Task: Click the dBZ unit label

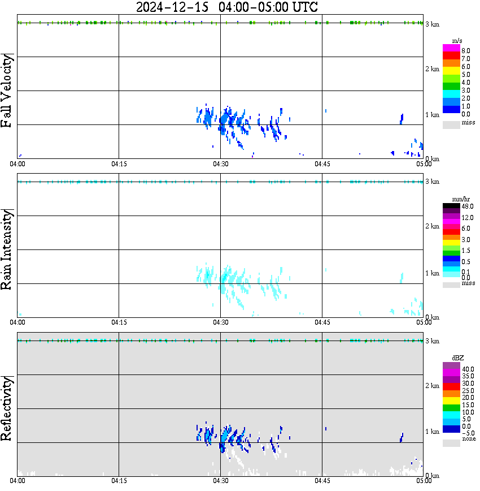Action: (x=457, y=358)
